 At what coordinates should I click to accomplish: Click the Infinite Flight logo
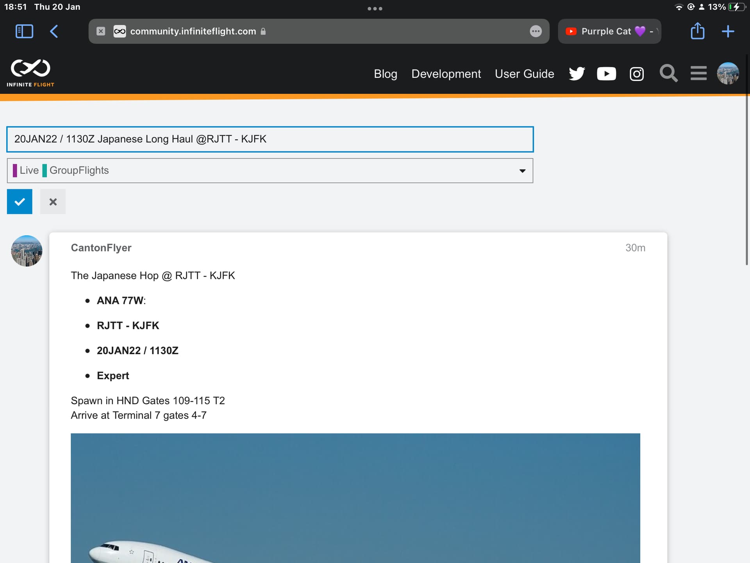point(30,73)
